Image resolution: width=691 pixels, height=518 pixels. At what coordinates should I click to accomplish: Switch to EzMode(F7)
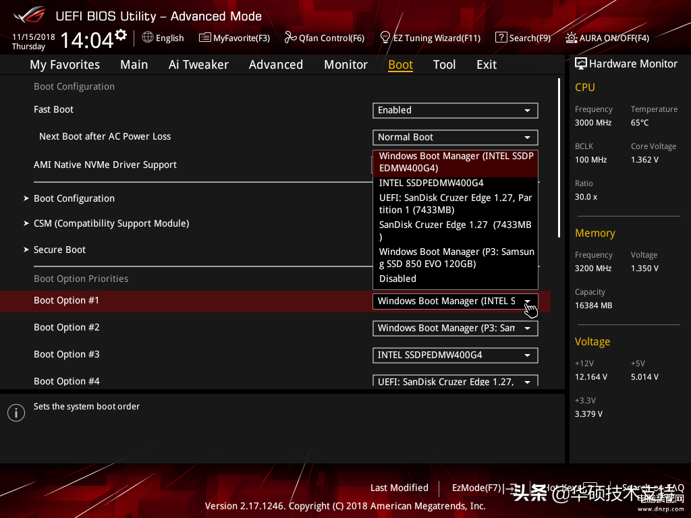coord(483,488)
